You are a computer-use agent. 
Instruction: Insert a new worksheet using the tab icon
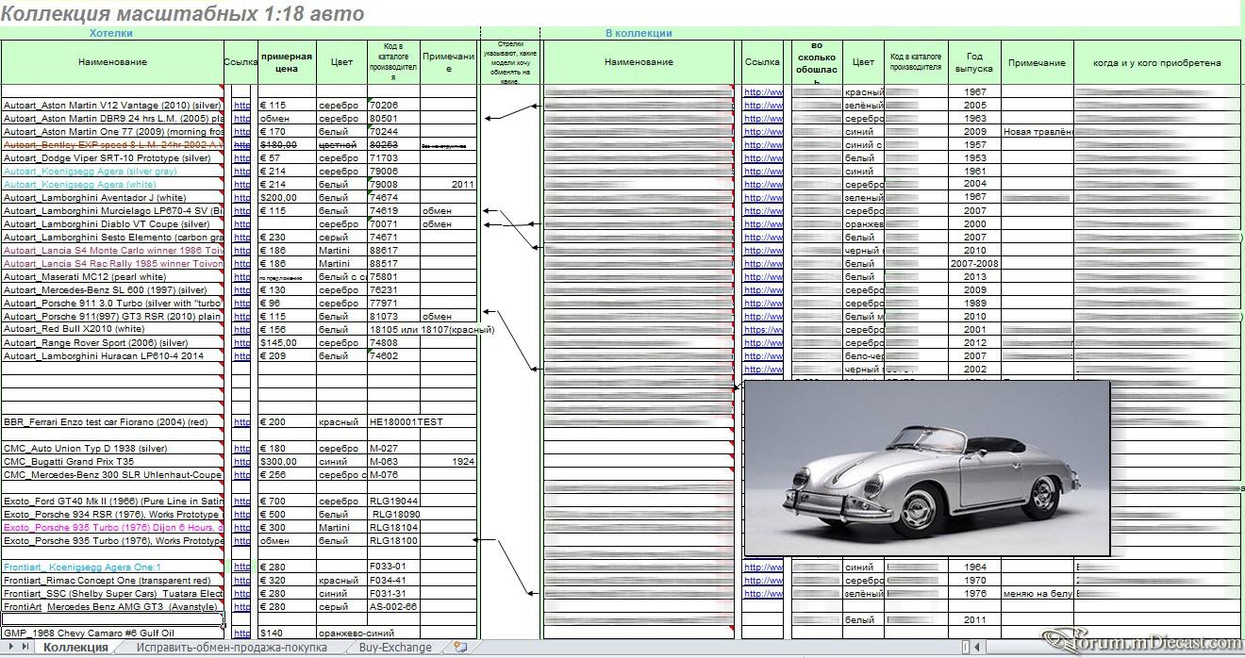(460, 648)
